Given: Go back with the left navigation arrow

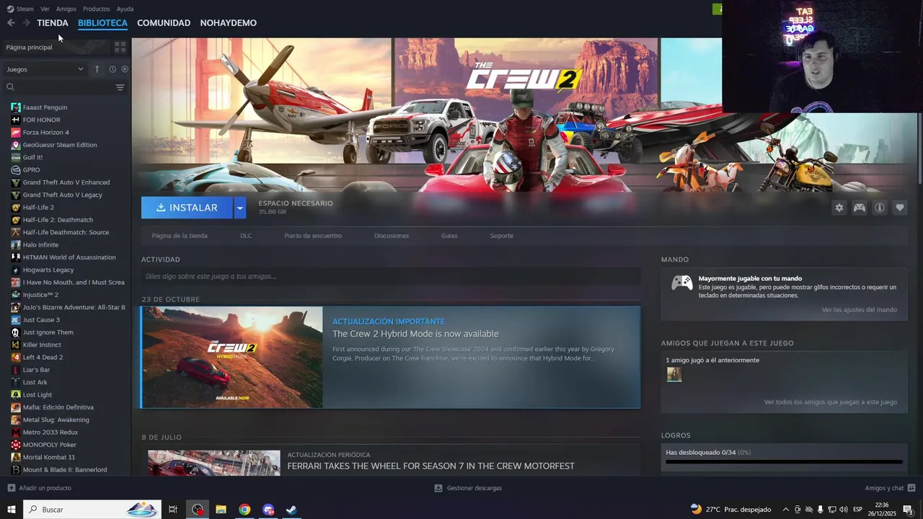Looking at the screenshot, I should point(11,23).
